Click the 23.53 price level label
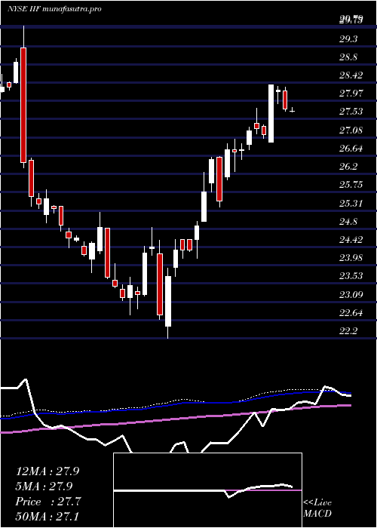Screen dimensions: 377x528 [351, 276]
